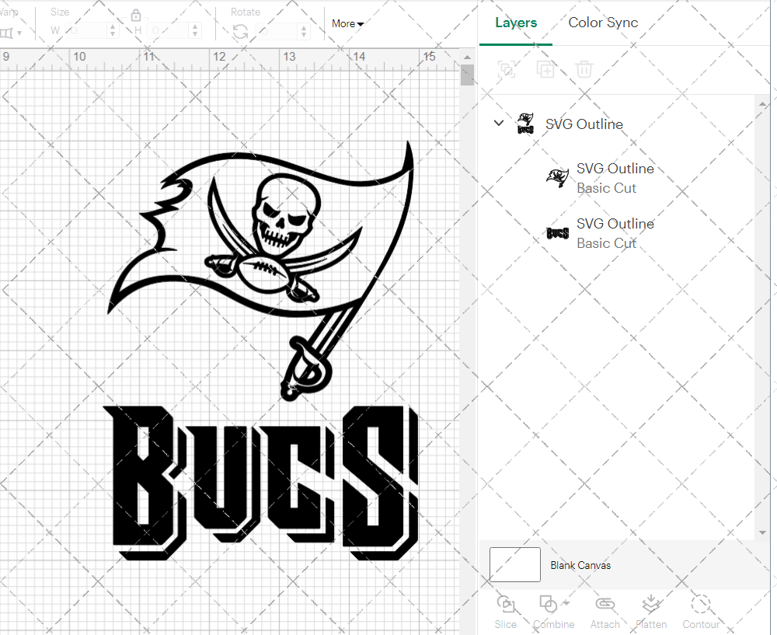Click the Duplicate layer icon
The width and height of the screenshot is (777, 635).
point(545,69)
